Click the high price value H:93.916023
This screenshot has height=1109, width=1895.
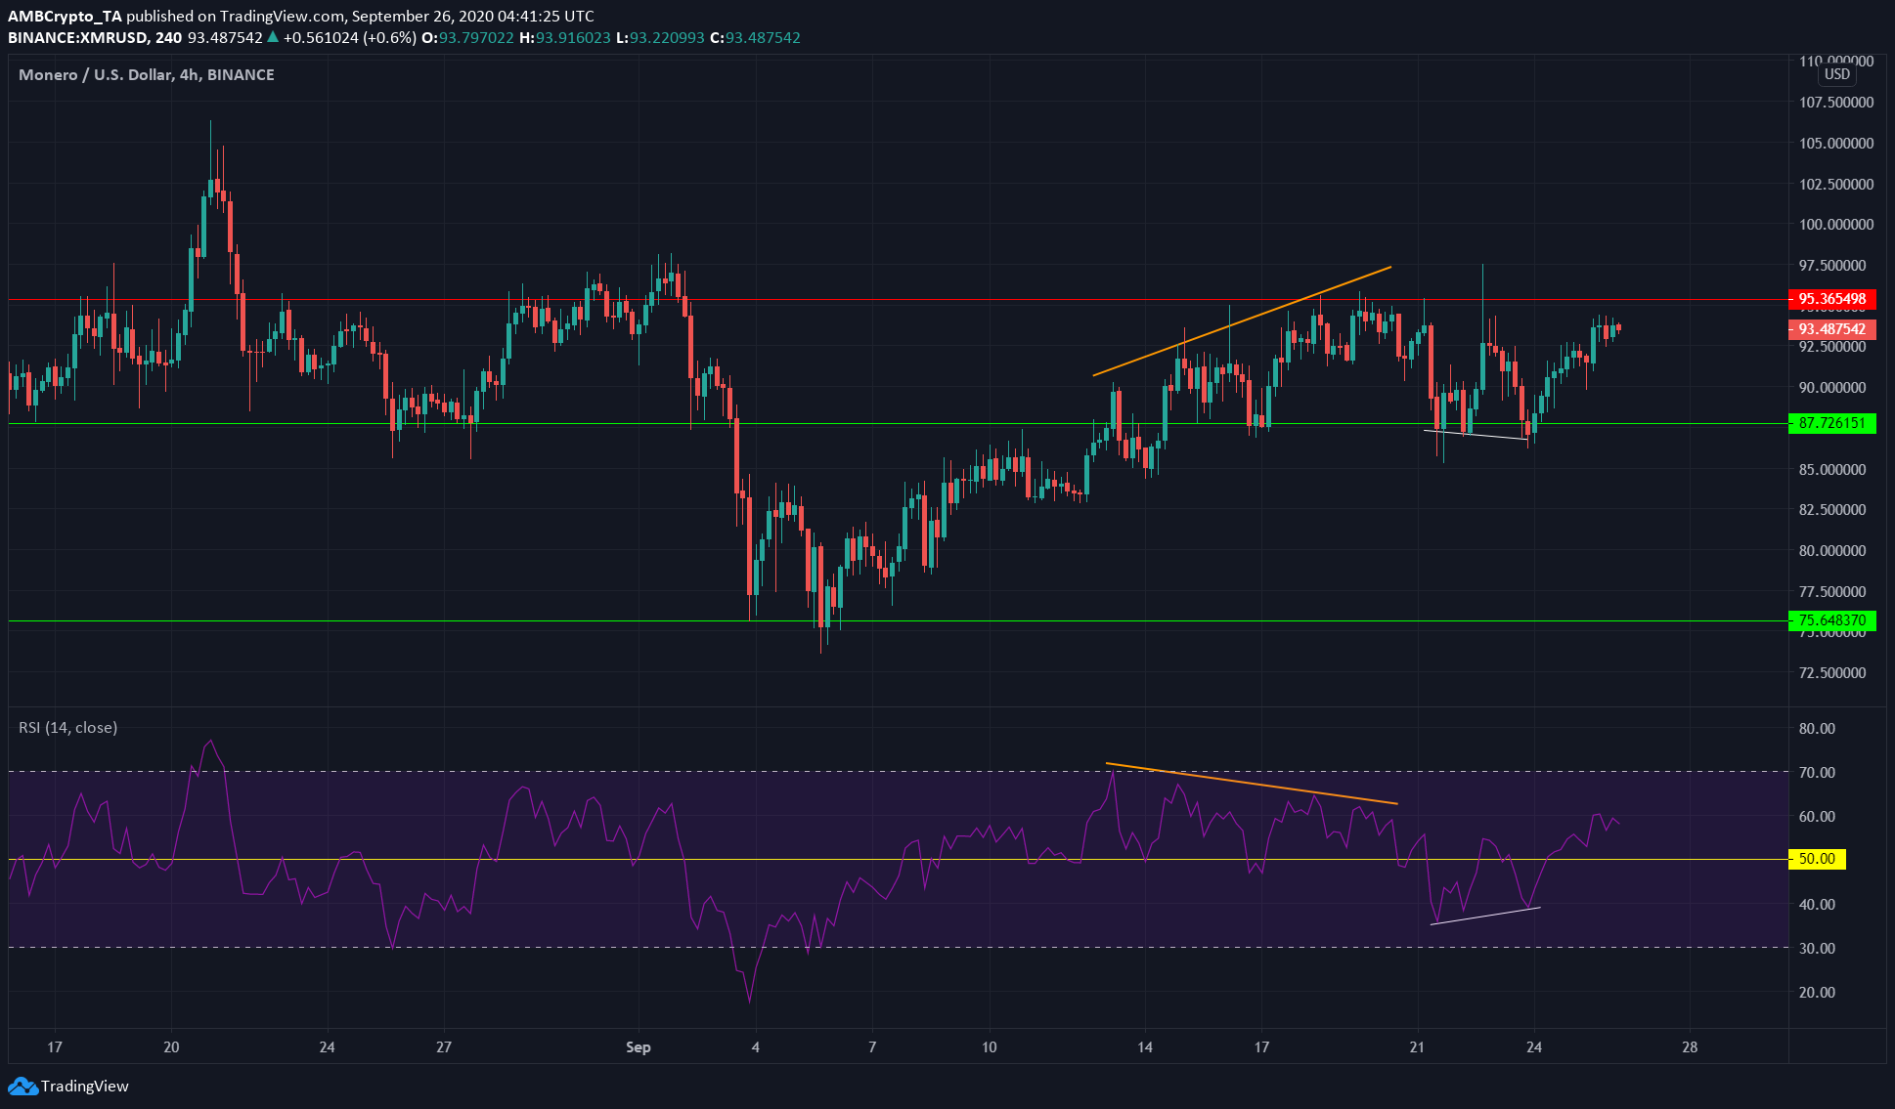(564, 37)
